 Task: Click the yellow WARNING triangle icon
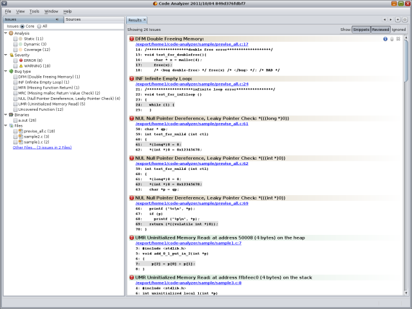pos(21,66)
